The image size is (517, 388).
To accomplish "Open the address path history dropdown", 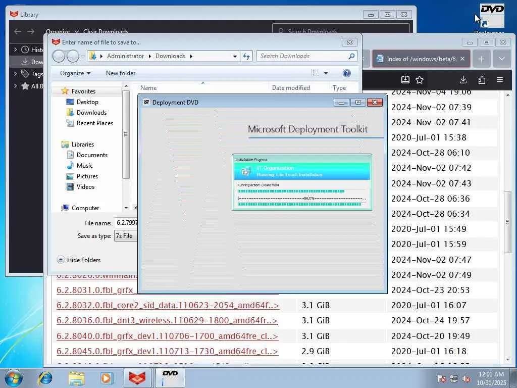I will (235, 57).
